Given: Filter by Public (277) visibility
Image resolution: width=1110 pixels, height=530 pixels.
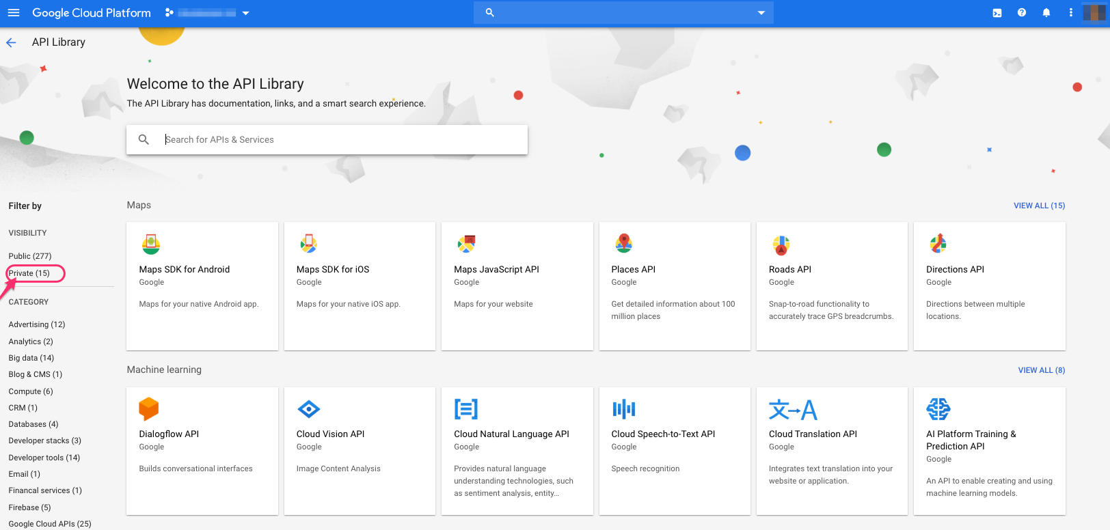Looking at the screenshot, I should coord(30,256).
